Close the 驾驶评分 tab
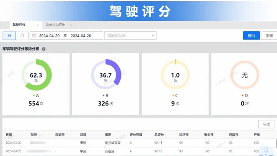The height and width of the screenshot is (156, 277). click(x=38, y=25)
